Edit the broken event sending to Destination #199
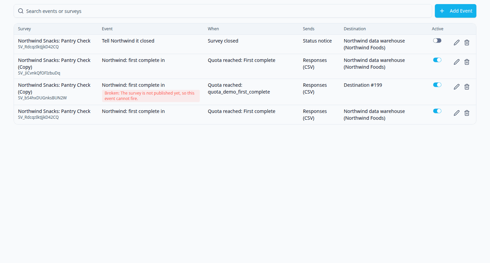This screenshot has width=490, height=263. (457, 87)
